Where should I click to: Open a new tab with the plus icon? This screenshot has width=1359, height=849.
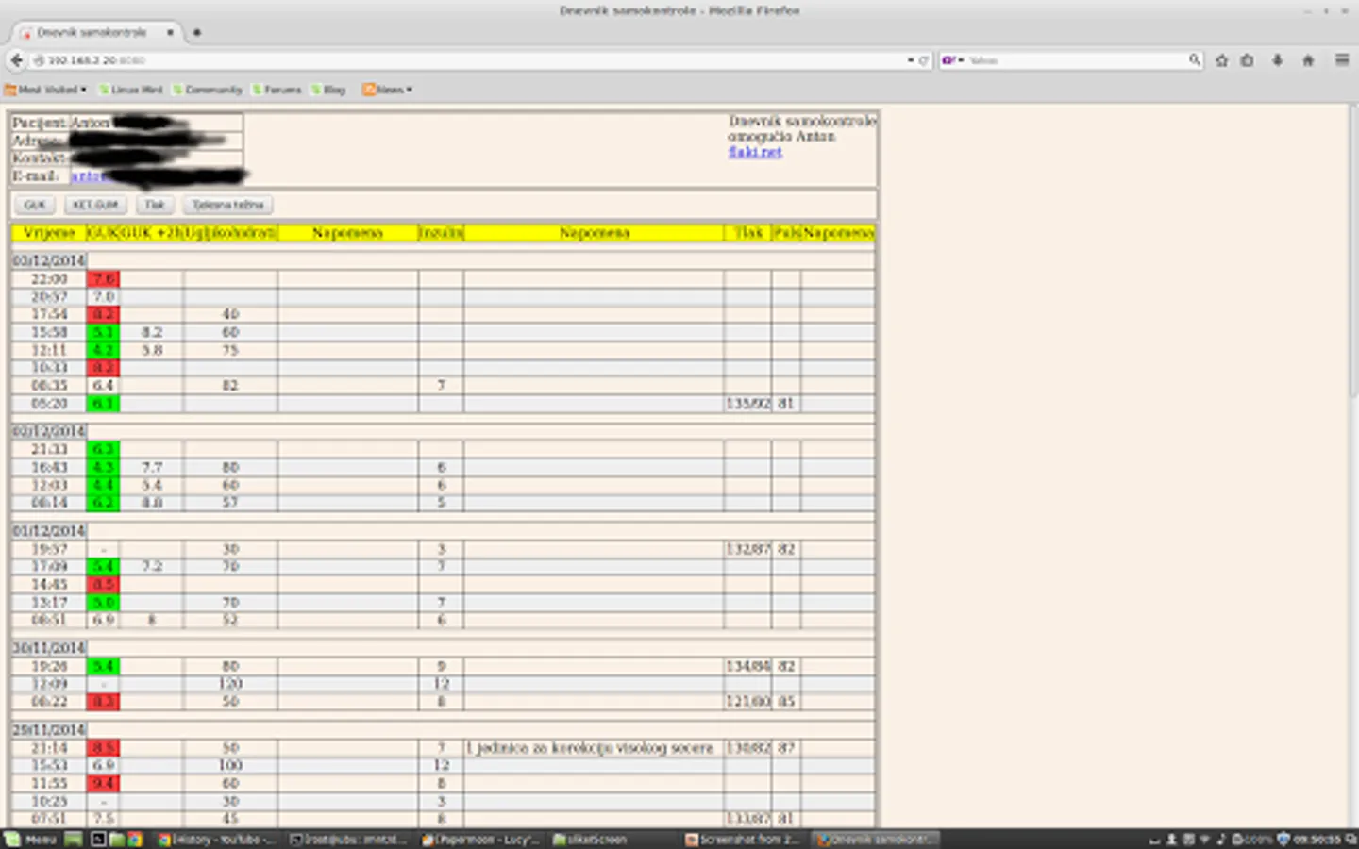(197, 32)
